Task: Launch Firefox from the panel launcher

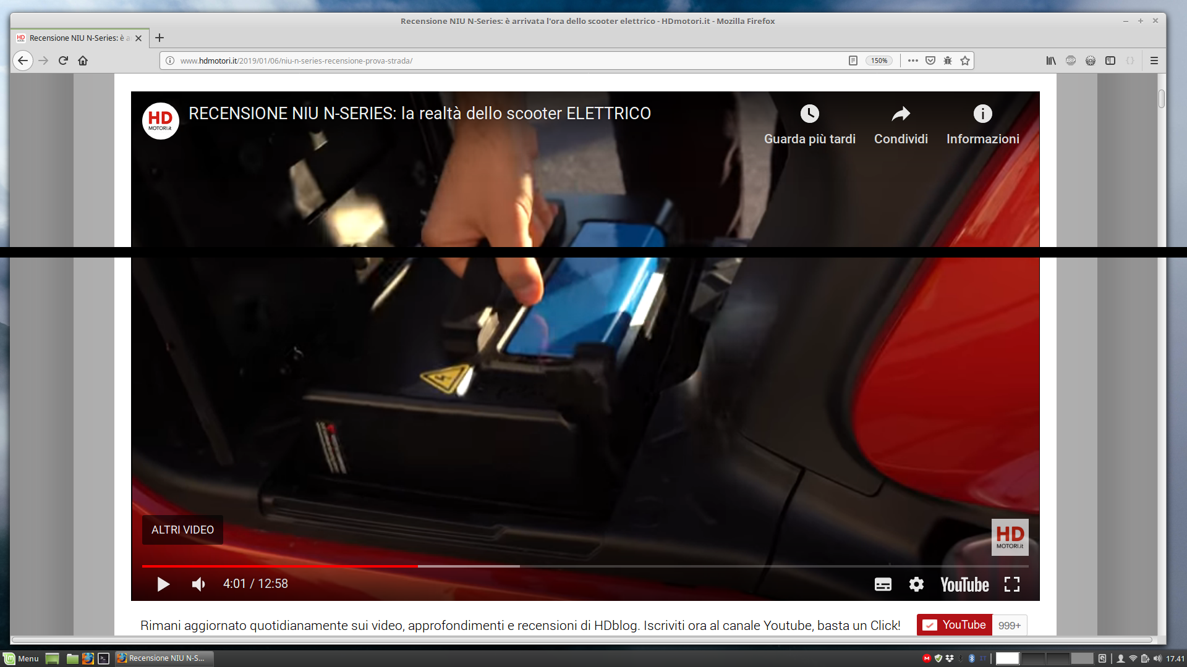Action: click(x=88, y=658)
